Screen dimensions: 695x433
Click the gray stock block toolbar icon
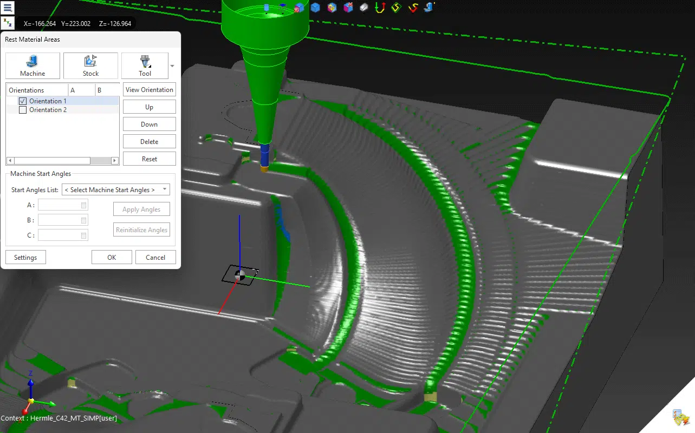(364, 8)
